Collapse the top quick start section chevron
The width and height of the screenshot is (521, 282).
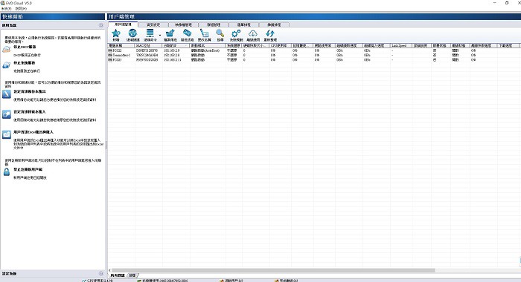(x=101, y=25)
